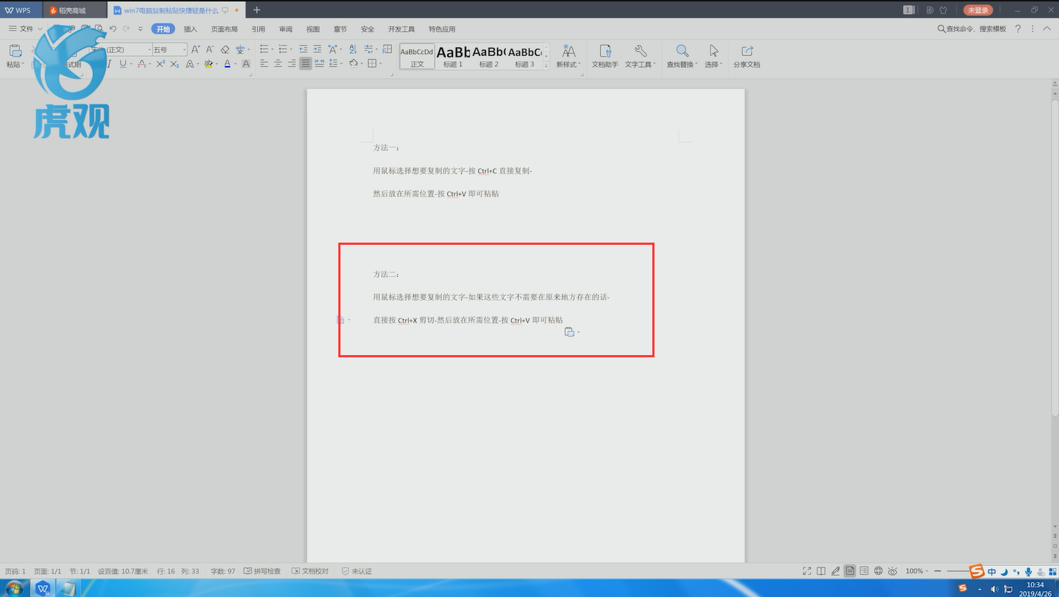
Task: Click the WPS Writer taskbar icon
Action: [x=43, y=588]
